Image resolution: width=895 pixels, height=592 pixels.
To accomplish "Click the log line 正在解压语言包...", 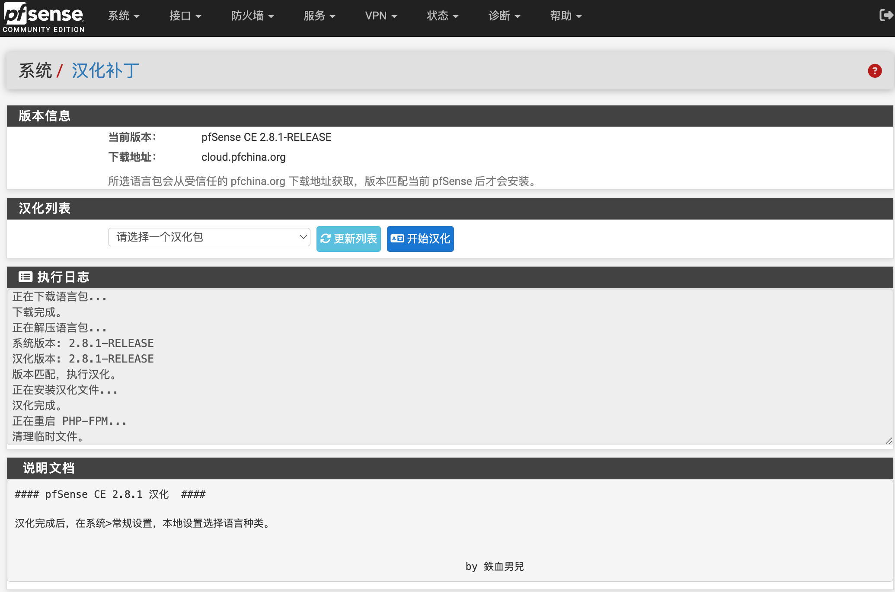I will [59, 328].
